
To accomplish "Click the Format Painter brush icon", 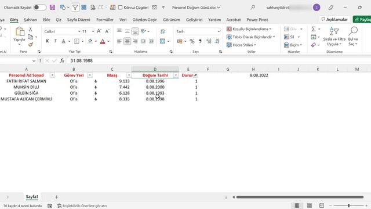I will (30, 45).
